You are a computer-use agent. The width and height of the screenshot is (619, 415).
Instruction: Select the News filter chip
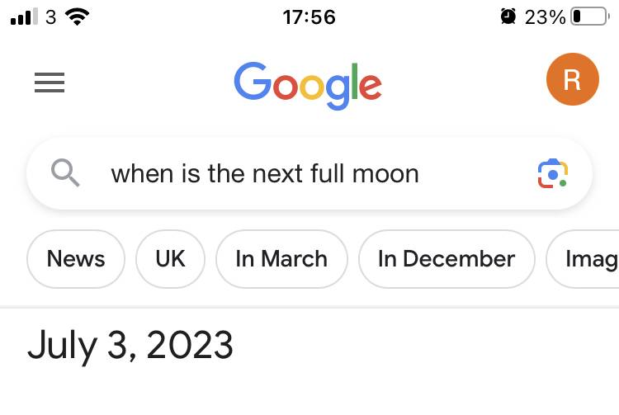coord(76,259)
